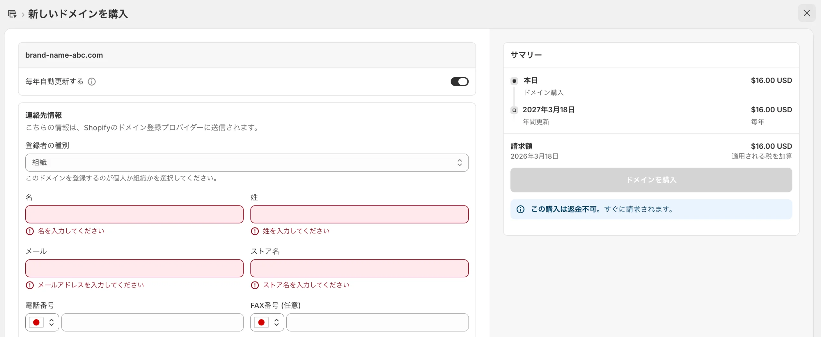Click info icon in non-refundable notice
Screen dimensions: 821x337
[521, 209]
